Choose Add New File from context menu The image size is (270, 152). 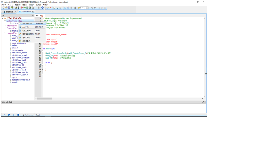[32, 23]
